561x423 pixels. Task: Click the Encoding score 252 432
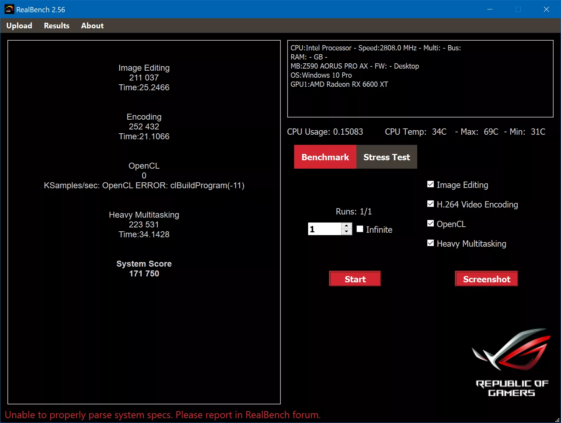[x=144, y=127]
